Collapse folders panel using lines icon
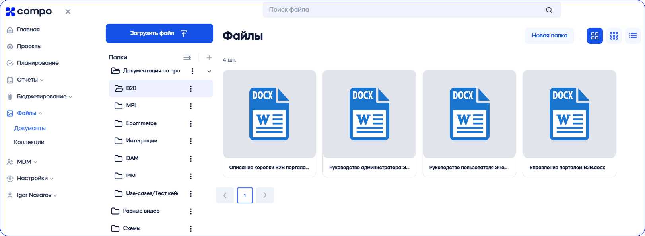 coord(187,58)
